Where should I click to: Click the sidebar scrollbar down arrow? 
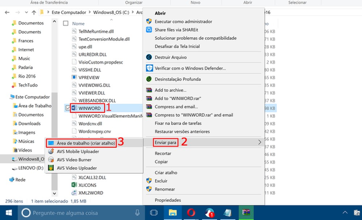tap(54, 194)
